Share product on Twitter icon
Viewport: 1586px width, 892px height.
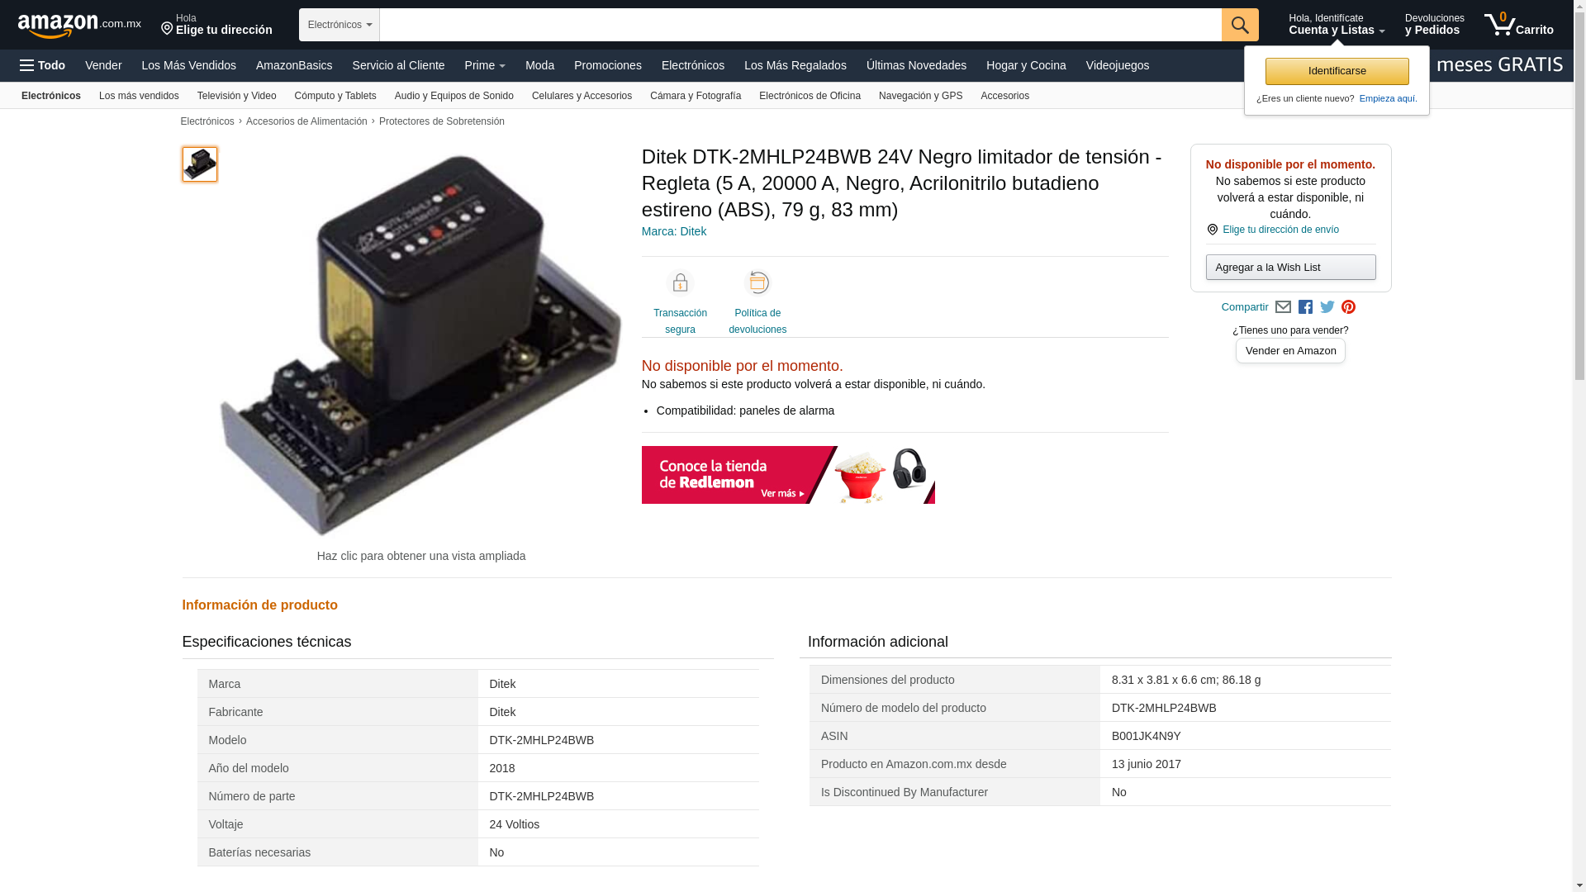point(1327,307)
